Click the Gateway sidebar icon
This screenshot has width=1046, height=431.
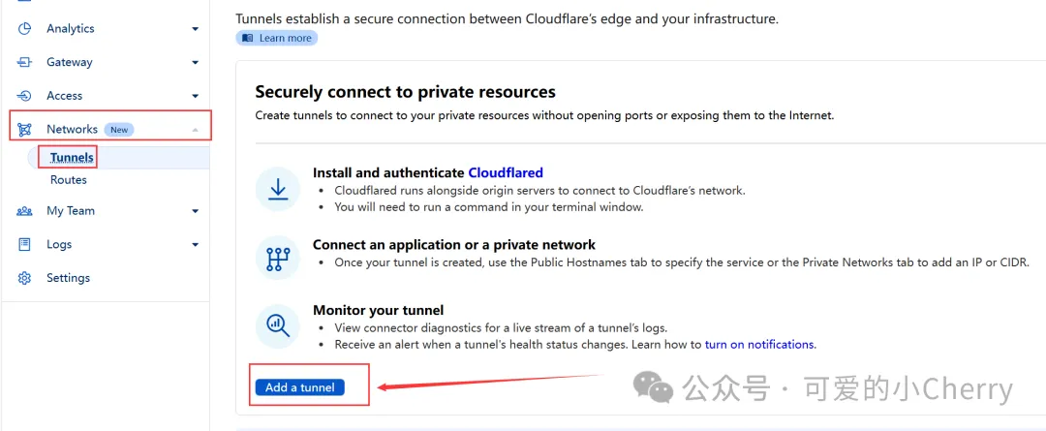(x=24, y=62)
